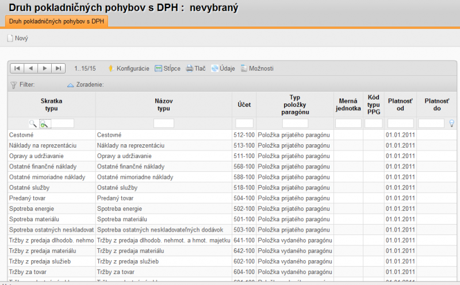Focus the Merná jednotka filter field
Image resolution: width=460 pixels, height=285 pixels.
tap(348, 124)
